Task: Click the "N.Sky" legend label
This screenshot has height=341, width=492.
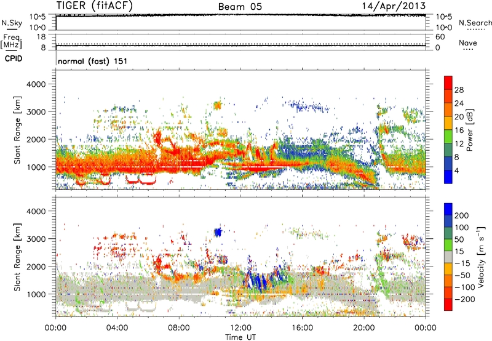Action: tap(12, 23)
